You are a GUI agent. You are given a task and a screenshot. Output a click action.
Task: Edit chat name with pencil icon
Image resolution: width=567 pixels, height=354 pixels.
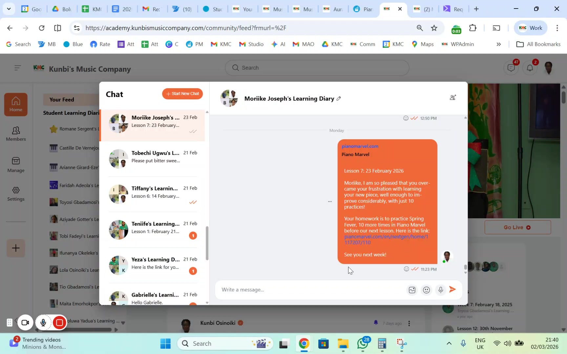(x=339, y=99)
